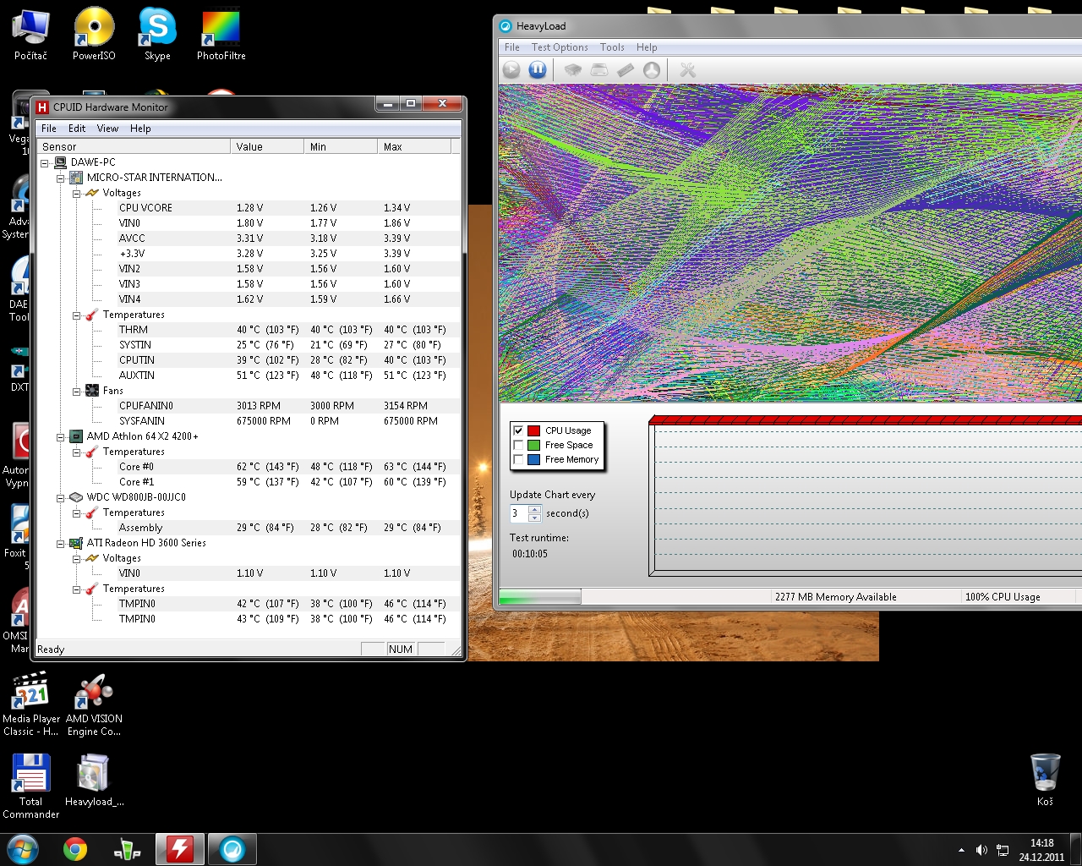
Task: Click the Max column header
Action: (414, 146)
